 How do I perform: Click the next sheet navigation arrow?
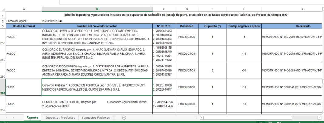coord(14,118)
